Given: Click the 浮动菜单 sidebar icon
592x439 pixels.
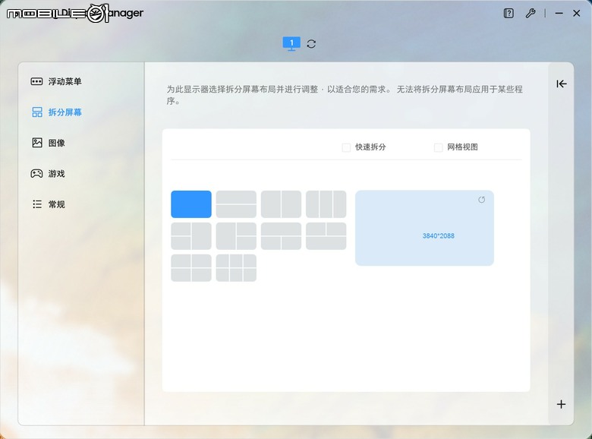Looking at the screenshot, I should 36,81.
